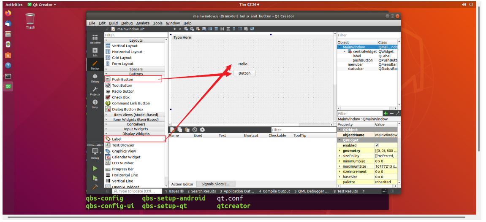Click the green Run button

pyautogui.click(x=95, y=168)
